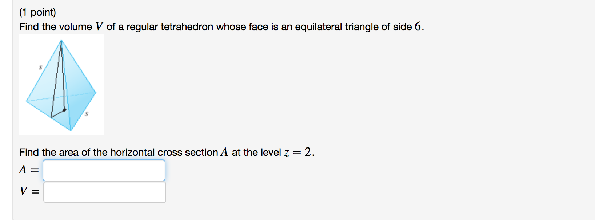Click the '(1 point)' heading text

click(x=37, y=12)
